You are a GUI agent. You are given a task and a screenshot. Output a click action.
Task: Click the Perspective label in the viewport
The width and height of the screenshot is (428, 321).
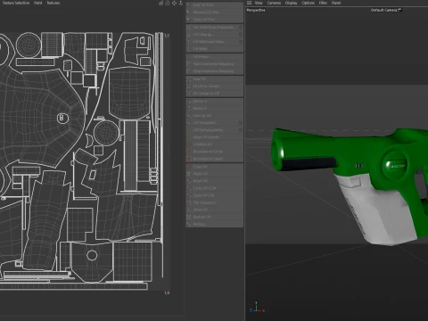[x=256, y=10]
